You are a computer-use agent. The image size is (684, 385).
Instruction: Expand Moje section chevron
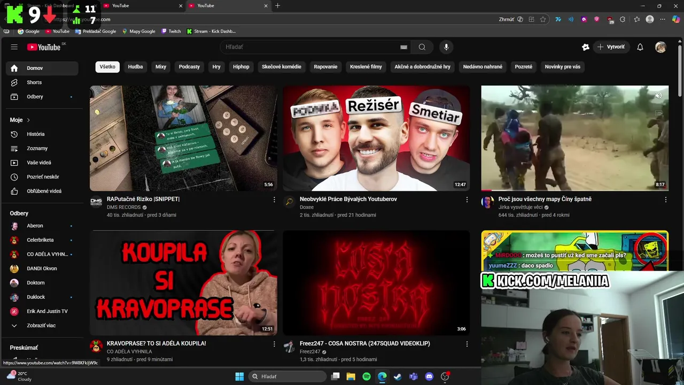[28, 120]
